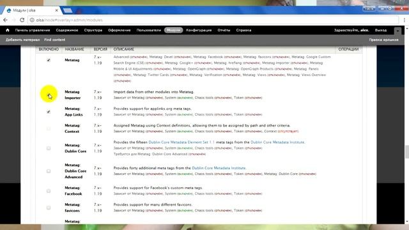Open Пользователи menu
409x230 pixels.
tap(149, 30)
